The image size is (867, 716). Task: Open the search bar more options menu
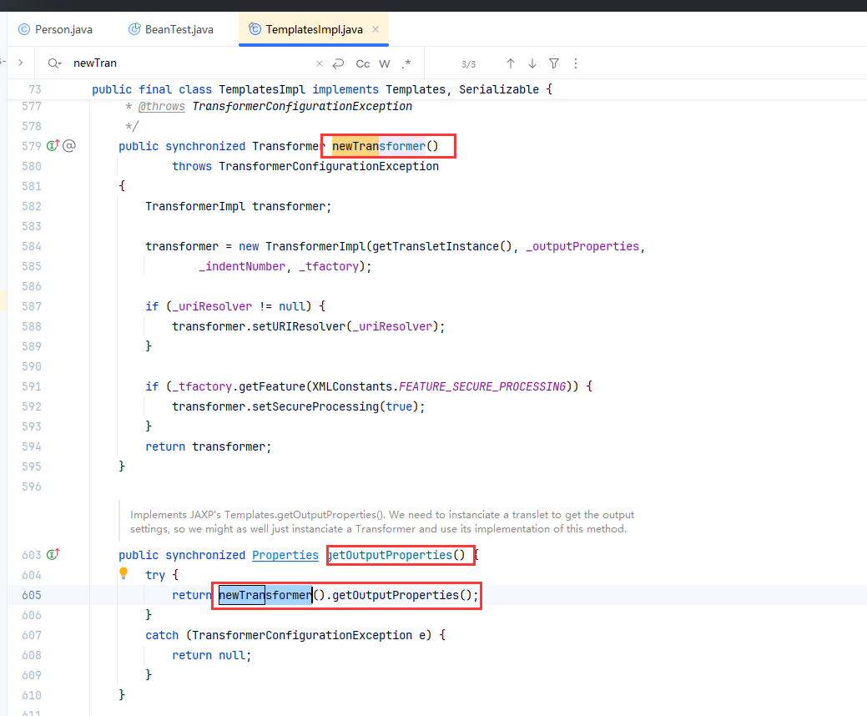tap(575, 63)
